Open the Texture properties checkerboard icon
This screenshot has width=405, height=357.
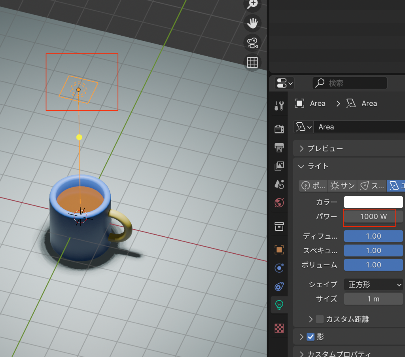[279, 328]
